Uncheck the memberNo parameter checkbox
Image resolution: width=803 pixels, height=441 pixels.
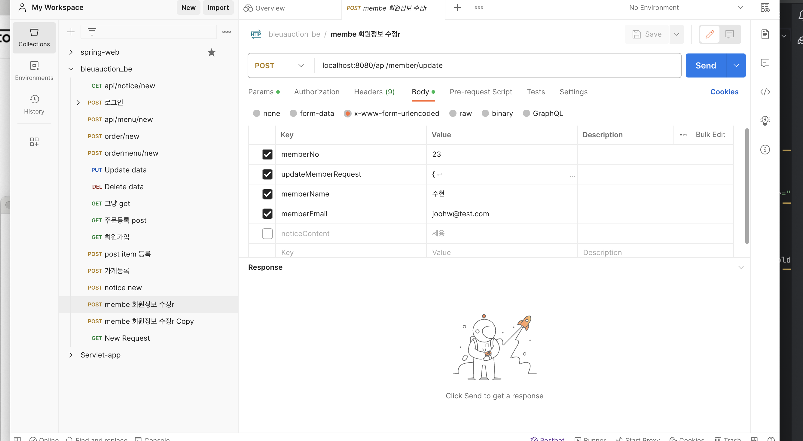(267, 154)
